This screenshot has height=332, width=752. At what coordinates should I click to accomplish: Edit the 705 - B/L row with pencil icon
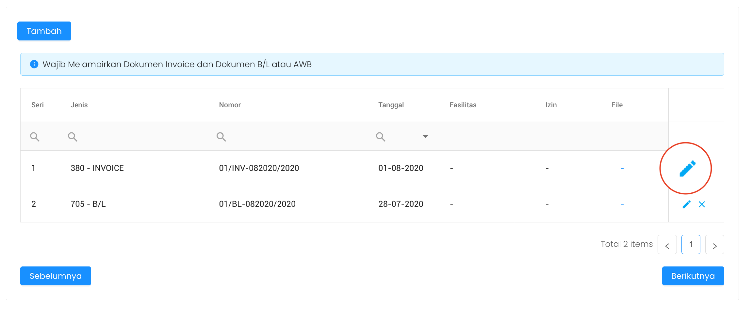pyautogui.click(x=686, y=204)
